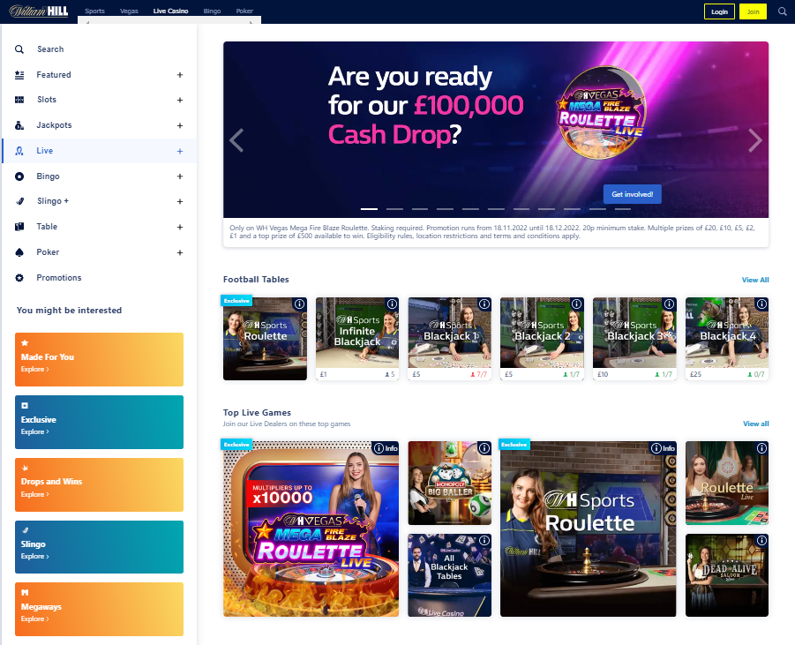Viewport: 795px width, 645px height.
Task: Click the Live category icon
Action: 19,151
